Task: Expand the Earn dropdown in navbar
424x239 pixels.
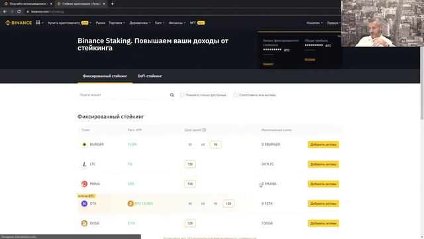Action: (160, 23)
